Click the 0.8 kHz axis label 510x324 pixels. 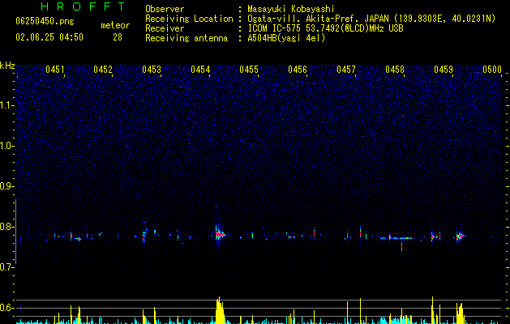(7, 227)
